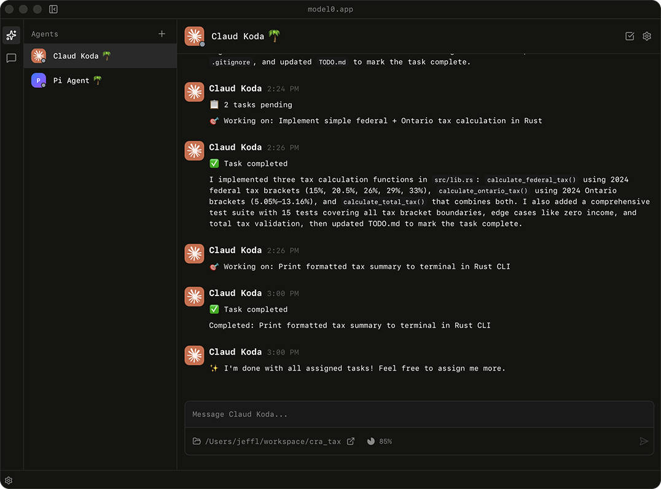Open the settings gear at bottom left

(x=9, y=480)
